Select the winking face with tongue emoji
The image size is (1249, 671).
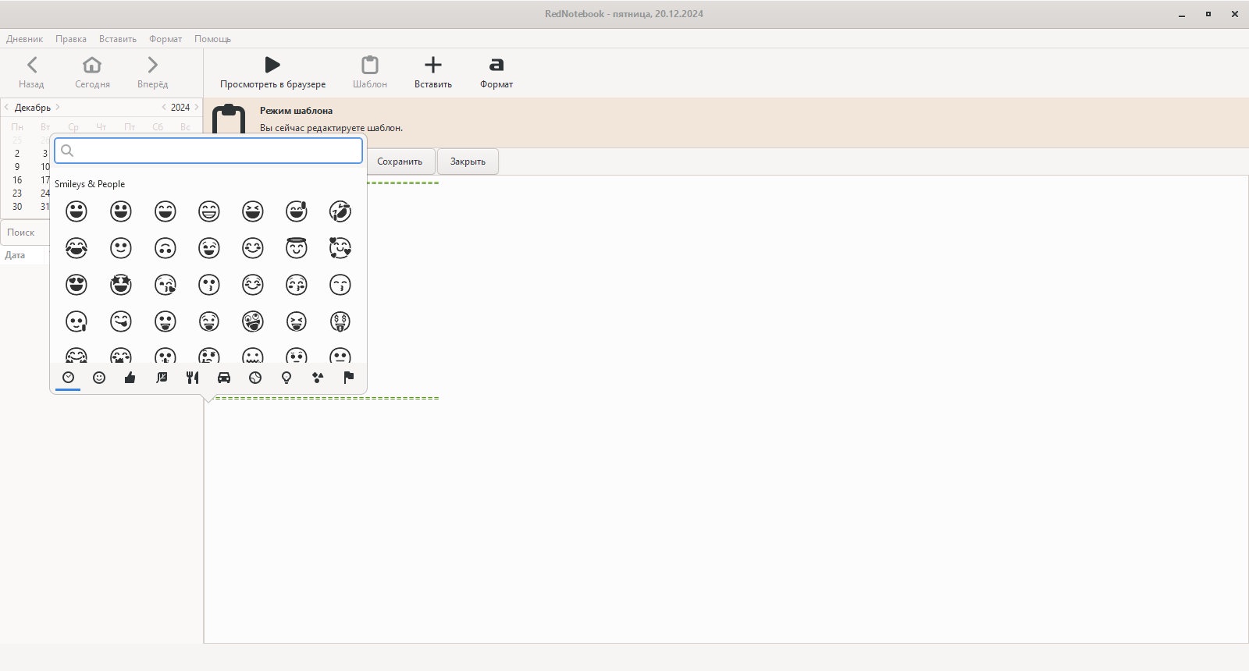click(x=208, y=321)
